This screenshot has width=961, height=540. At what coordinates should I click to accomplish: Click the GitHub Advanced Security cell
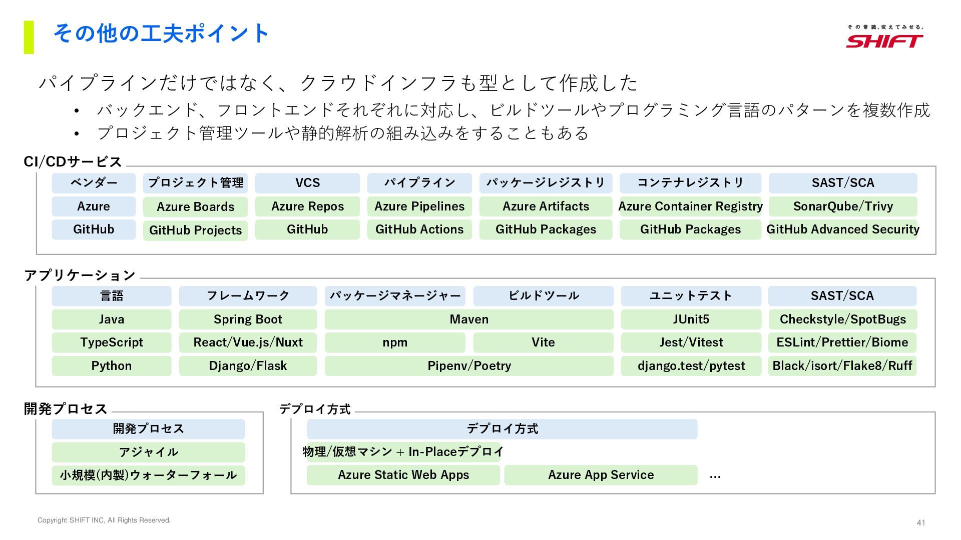coord(843,229)
